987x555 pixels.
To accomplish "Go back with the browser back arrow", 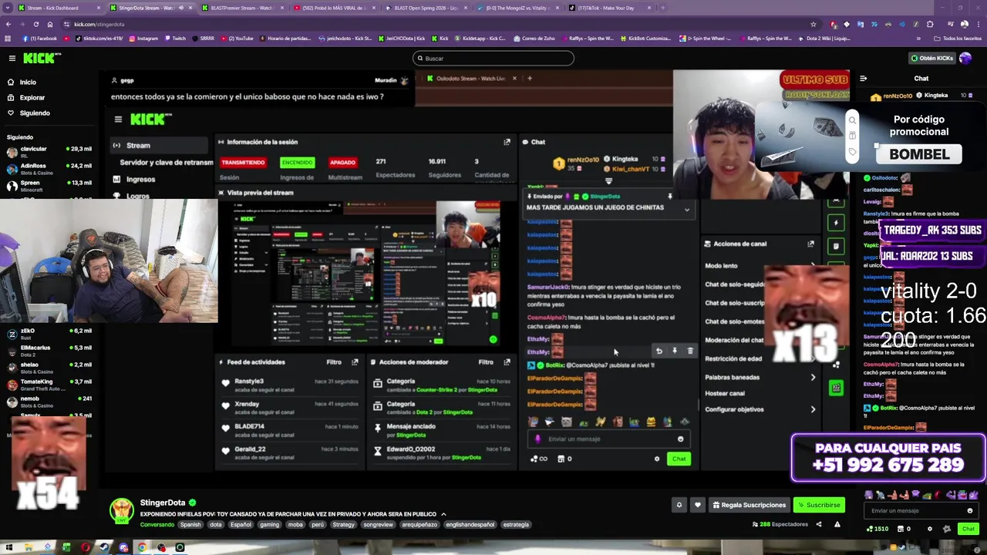I will click(8, 24).
